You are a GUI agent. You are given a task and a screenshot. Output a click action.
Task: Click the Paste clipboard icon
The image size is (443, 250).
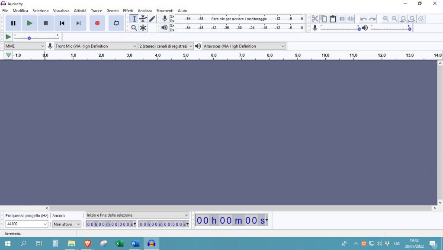[333, 19]
